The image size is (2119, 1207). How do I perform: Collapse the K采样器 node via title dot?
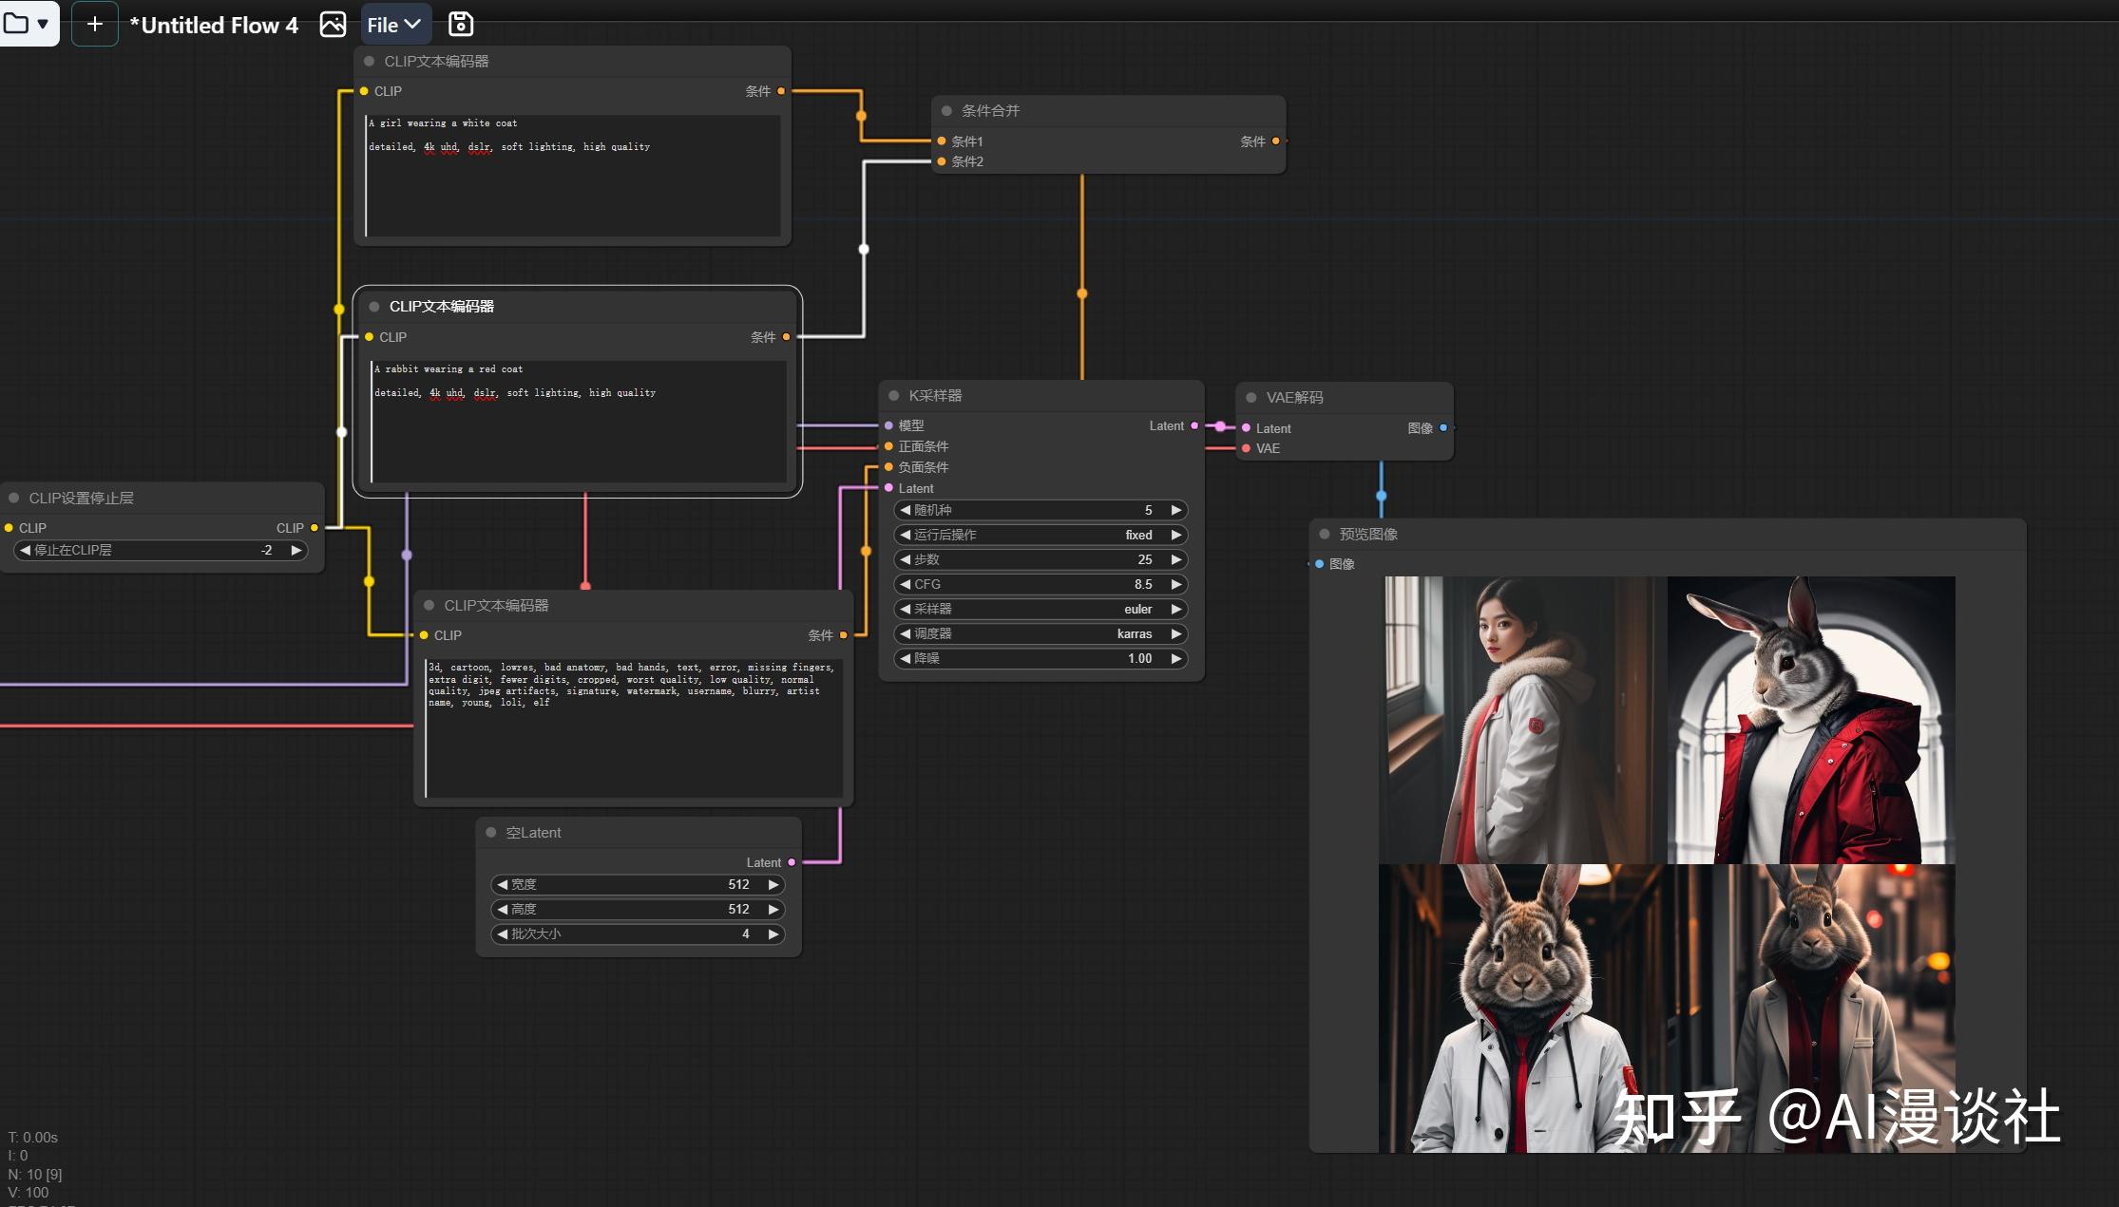tap(894, 396)
